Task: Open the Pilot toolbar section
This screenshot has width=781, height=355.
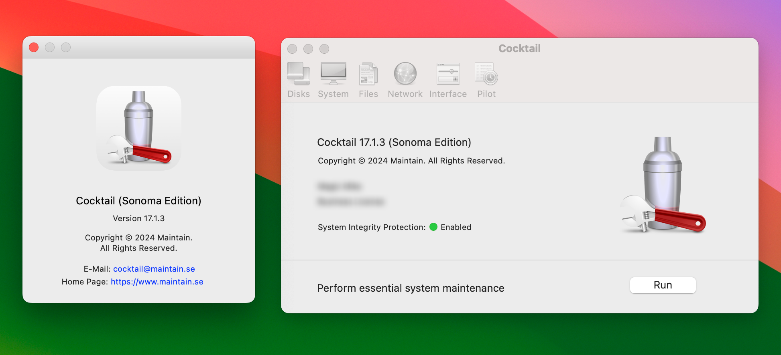Action: pos(486,80)
